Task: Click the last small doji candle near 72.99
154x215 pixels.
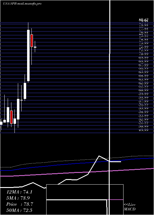Action: coord(35,47)
